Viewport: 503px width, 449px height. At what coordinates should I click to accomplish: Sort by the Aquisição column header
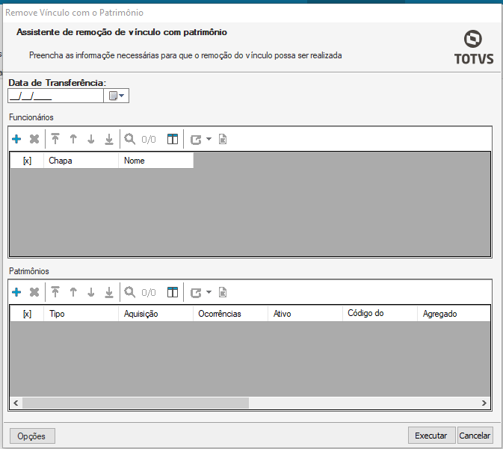155,314
